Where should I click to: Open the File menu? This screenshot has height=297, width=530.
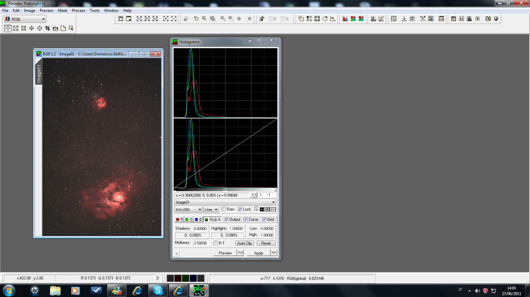(5, 11)
